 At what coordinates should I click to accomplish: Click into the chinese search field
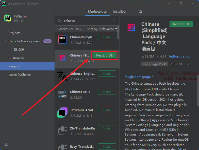point(88,21)
